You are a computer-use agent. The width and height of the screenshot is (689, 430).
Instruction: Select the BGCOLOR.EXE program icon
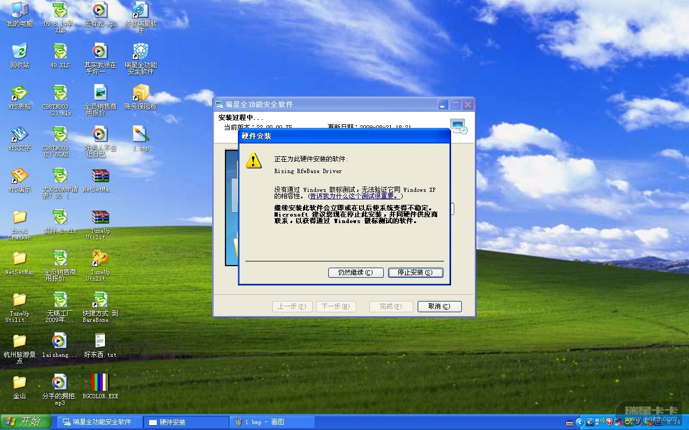click(x=100, y=387)
